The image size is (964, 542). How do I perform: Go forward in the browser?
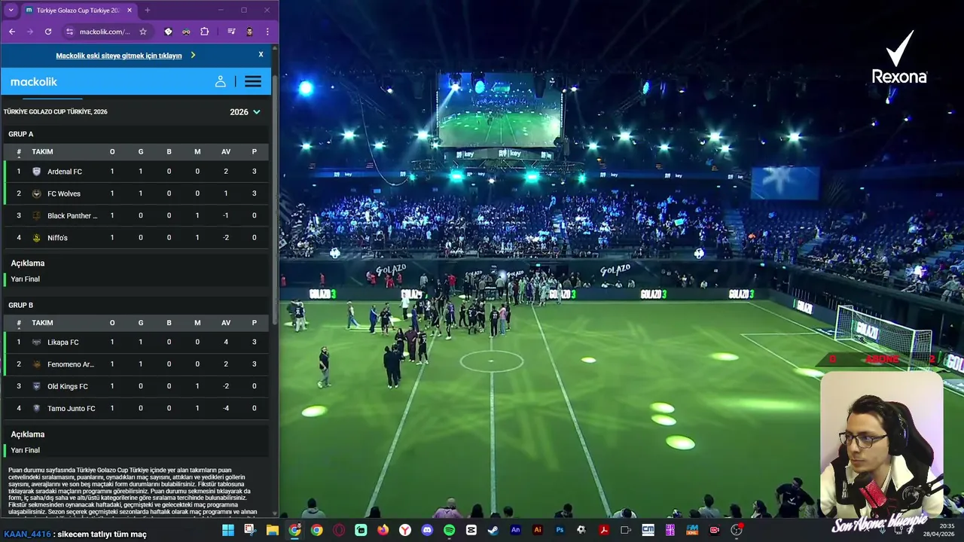point(29,32)
